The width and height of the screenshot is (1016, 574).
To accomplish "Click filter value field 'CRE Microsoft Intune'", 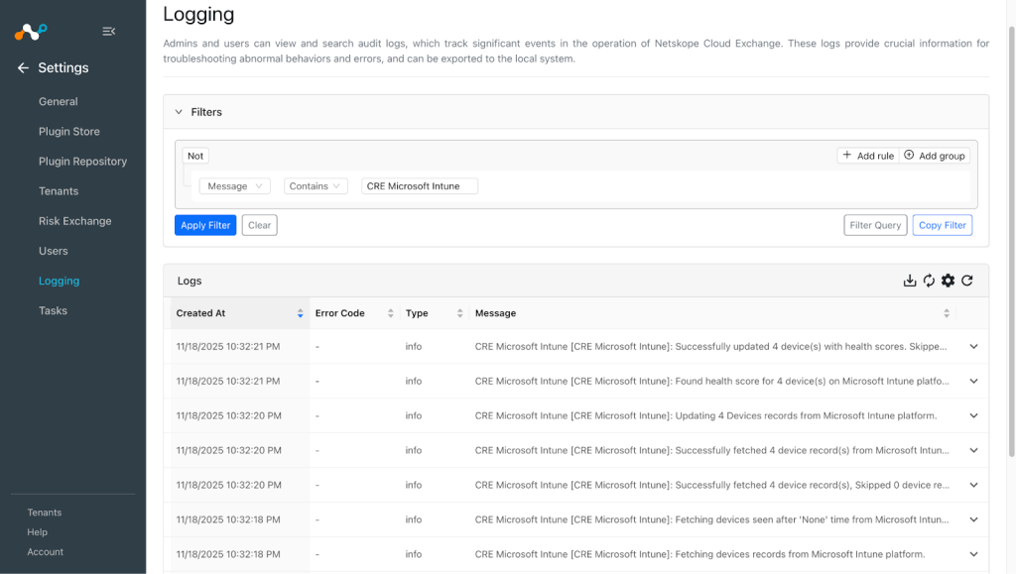I will (420, 186).
